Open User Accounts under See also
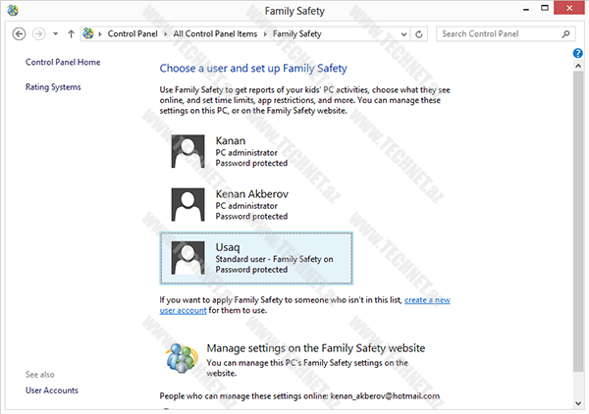This screenshot has height=414, width=589. (52, 390)
